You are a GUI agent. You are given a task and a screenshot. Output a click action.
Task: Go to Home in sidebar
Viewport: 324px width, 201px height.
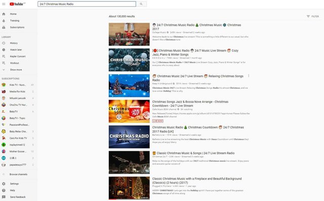coord(13,14)
